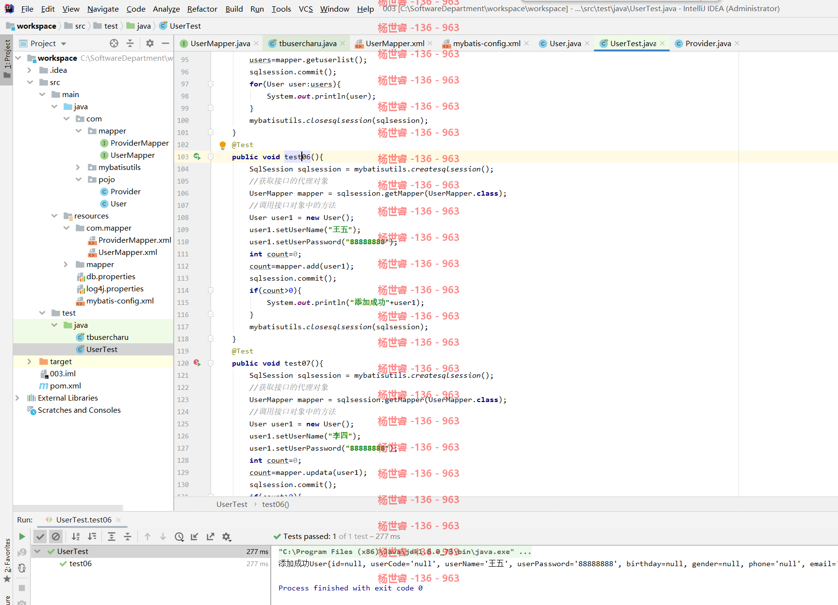The image size is (838, 605).
Task: Open test history clock icon
Action: pyautogui.click(x=179, y=537)
